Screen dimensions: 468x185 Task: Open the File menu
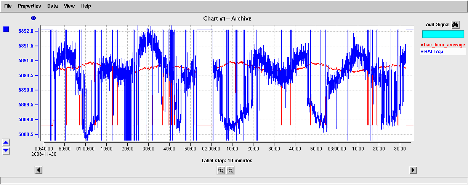click(x=8, y=6)
